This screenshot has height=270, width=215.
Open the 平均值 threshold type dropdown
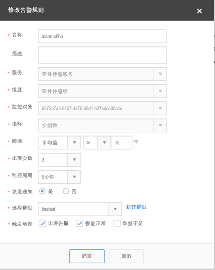point(74,143)
